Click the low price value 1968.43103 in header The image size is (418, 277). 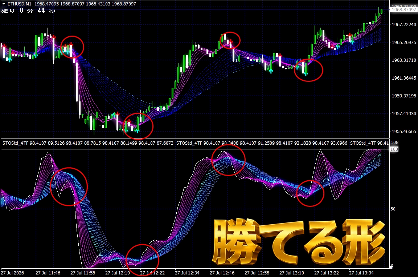tap(98, 4)
